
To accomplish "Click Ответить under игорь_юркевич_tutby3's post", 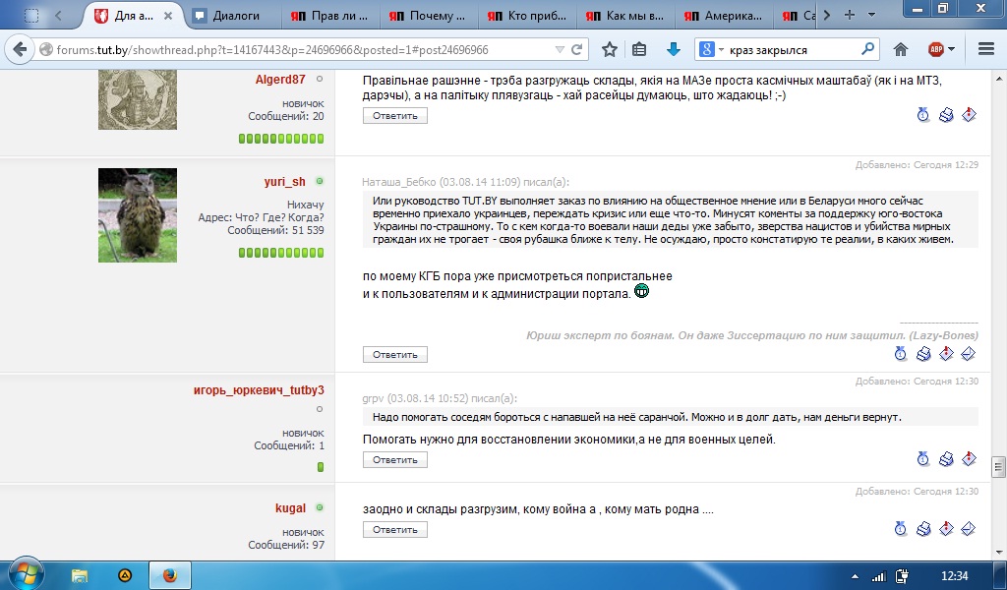I will pos(395,459).
